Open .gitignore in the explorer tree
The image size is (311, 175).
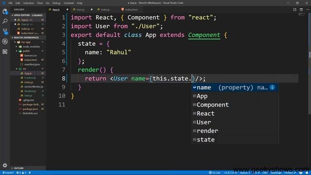28,100
